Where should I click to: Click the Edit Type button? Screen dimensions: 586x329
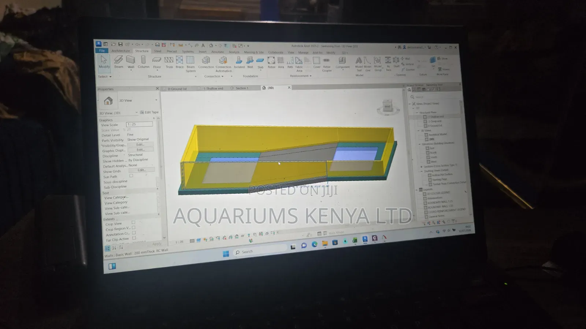149,112
